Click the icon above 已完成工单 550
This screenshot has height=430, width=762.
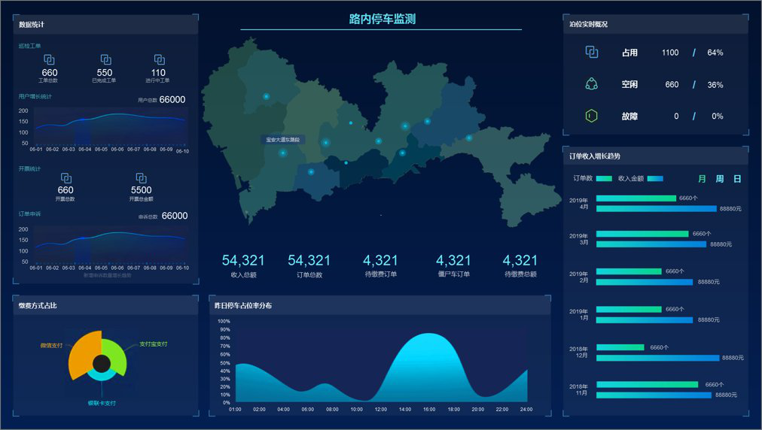pos(105,60)
